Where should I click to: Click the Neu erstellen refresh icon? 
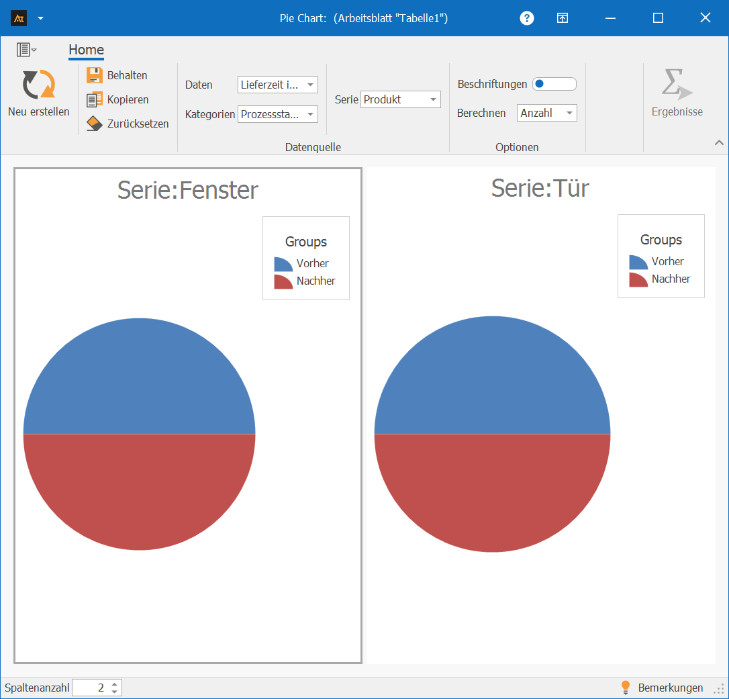38,85
